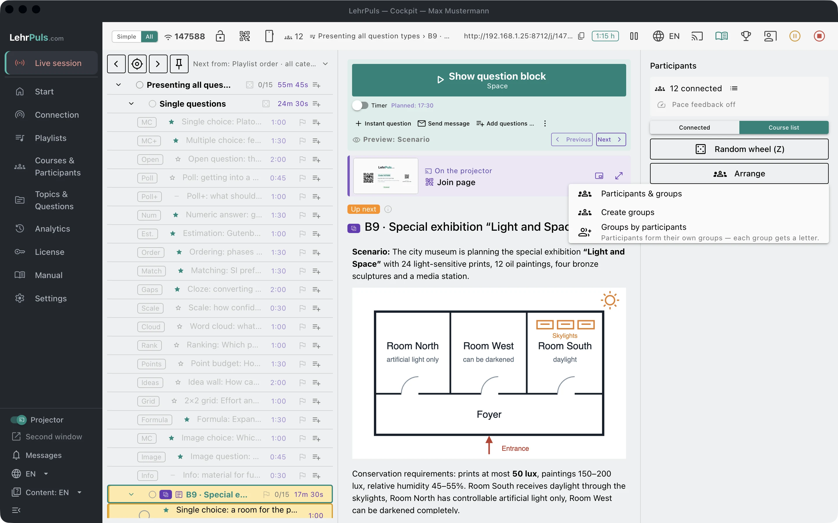Open the Random wheel (Z) button
Screen dimensions: 838x523
[x=739, y=149]
